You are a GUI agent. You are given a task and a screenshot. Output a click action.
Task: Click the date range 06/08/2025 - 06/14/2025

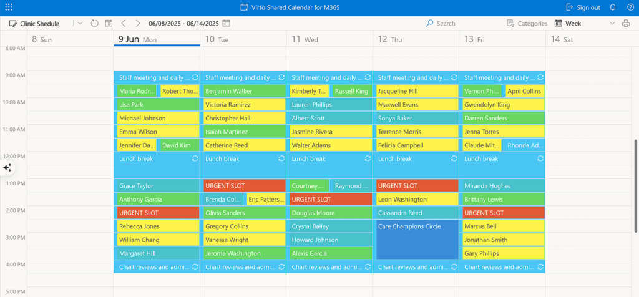click(184, 24)
